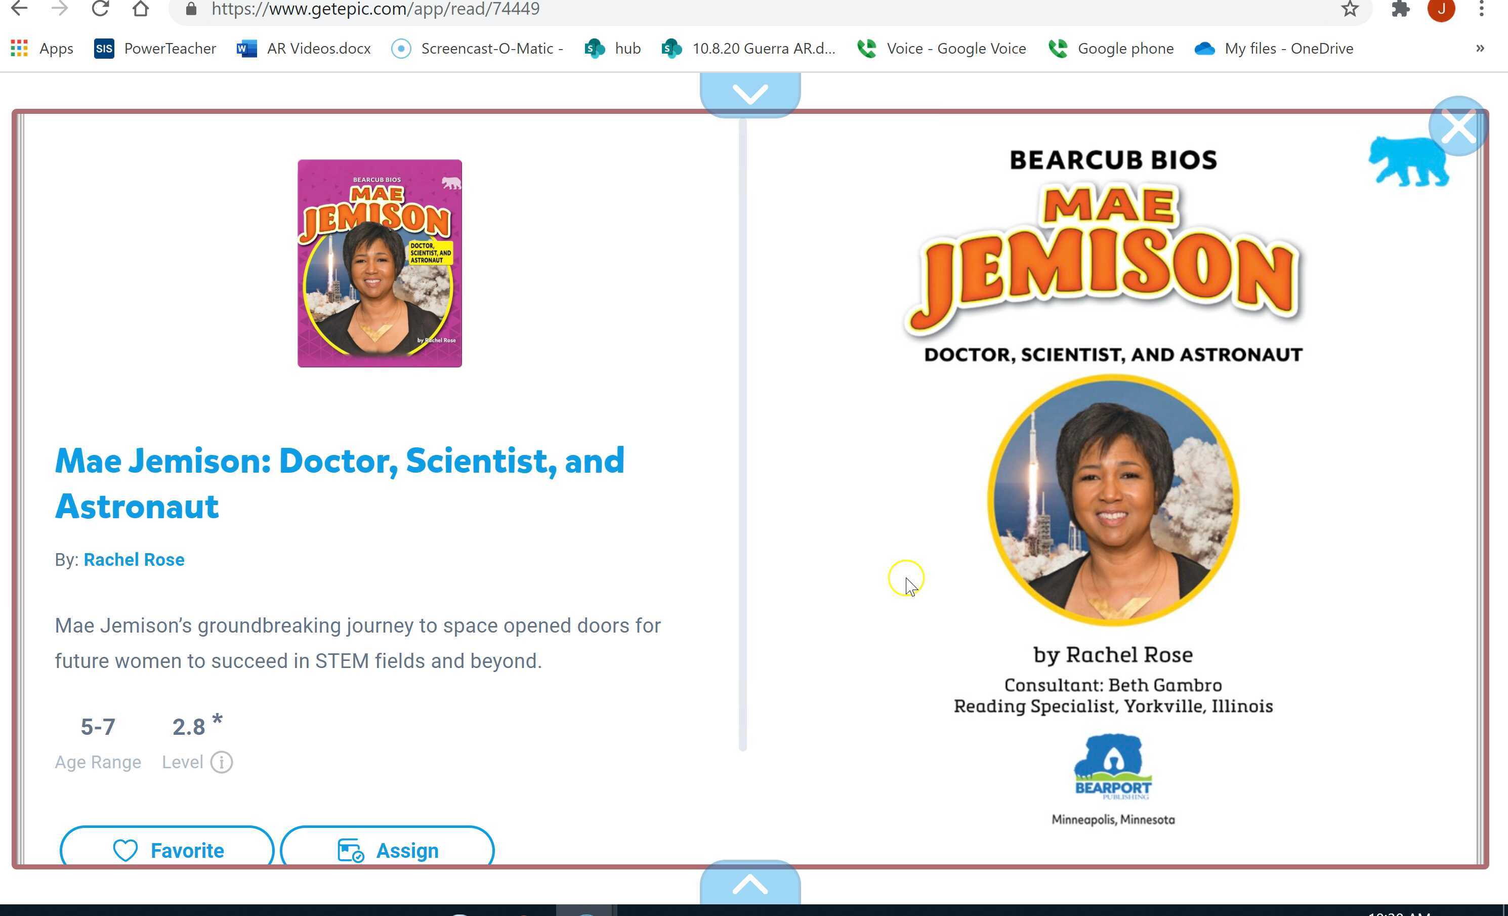Open Chrome three-dot menu
This screenshot has width=1508, height=916.
1481,9
